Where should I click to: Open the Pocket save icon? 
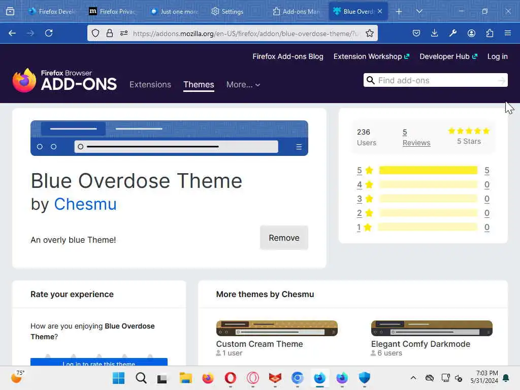pos(416,33)
